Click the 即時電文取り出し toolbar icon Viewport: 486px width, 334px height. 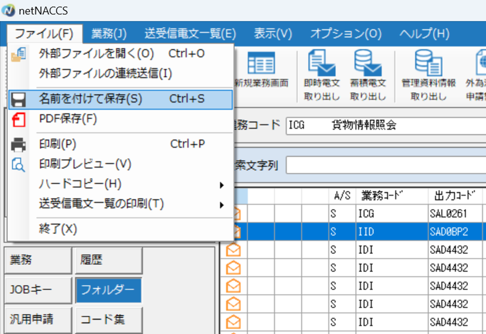pyautogui.click(x=321, y=66)
